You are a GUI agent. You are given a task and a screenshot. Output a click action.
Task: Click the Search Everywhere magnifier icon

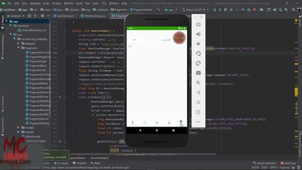click(x=294, y=9)
